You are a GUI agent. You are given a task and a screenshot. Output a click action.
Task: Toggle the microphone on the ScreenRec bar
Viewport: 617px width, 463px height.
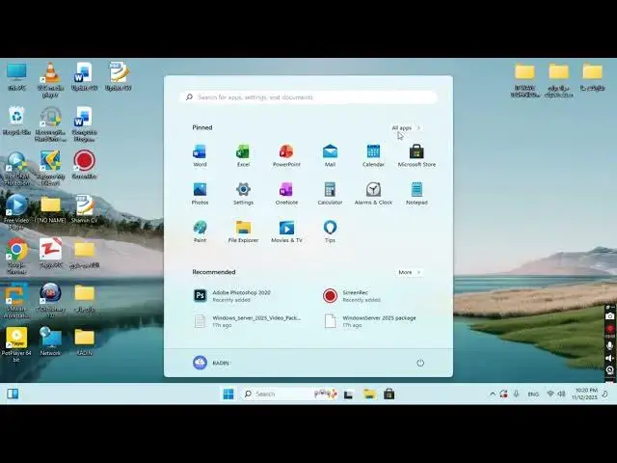[609, 345]
